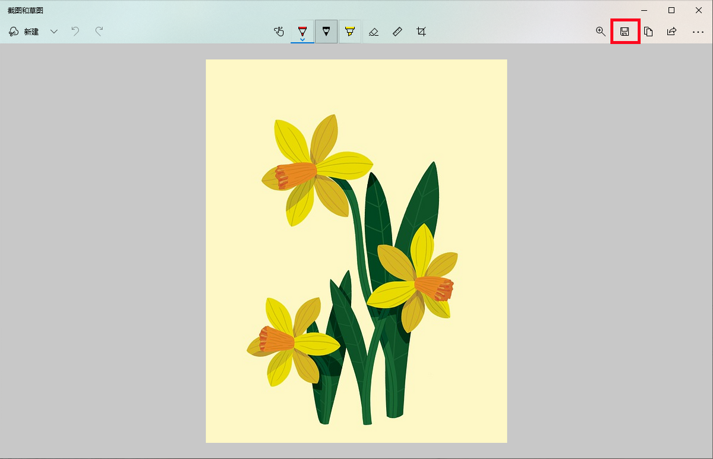Activate the image crop tool
The width and height of the screenshot is (713, 459).
point(421,32)
